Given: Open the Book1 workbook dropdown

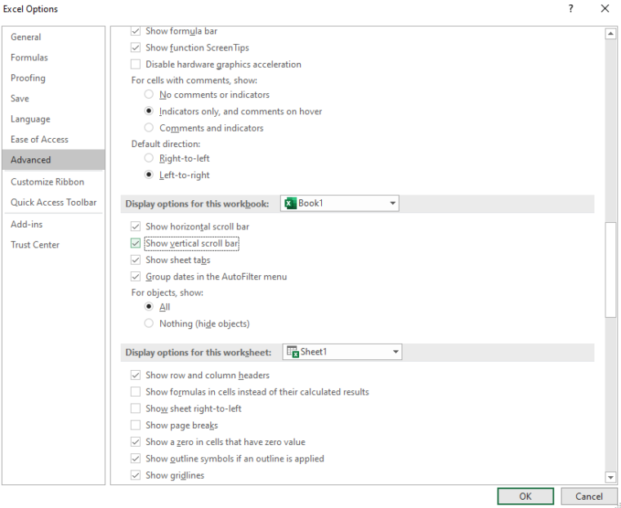Looking at the screenshot, I should click(x=392, y=203).
